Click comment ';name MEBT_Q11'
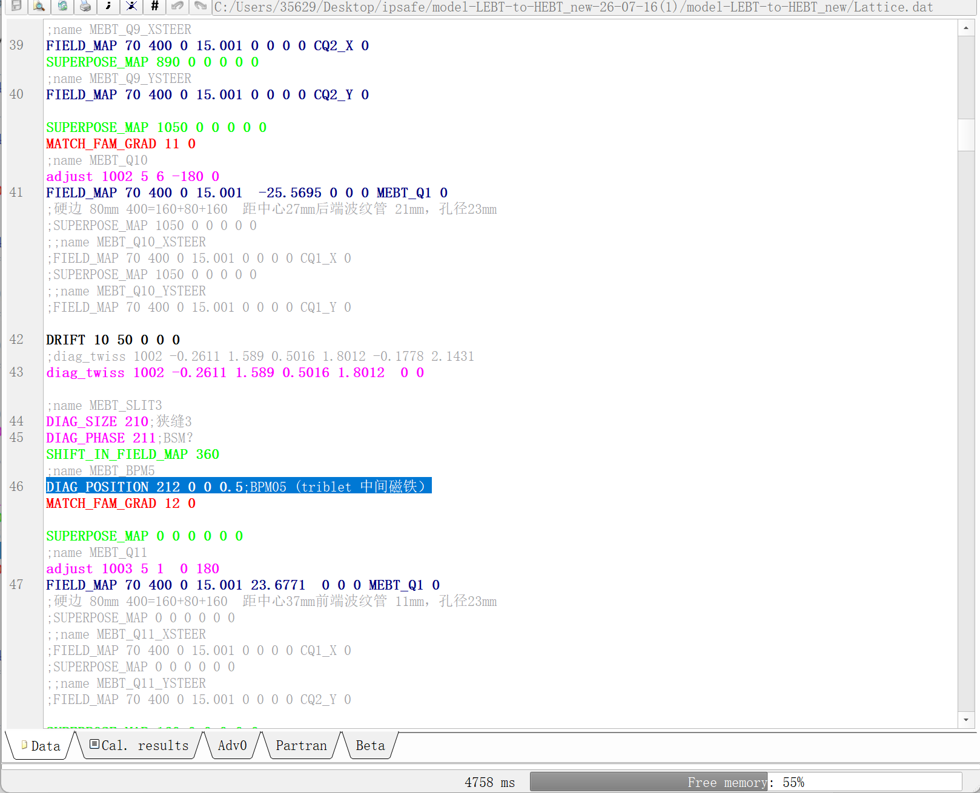The height and width of the screenshot is (793, 980). coord(97,552)
